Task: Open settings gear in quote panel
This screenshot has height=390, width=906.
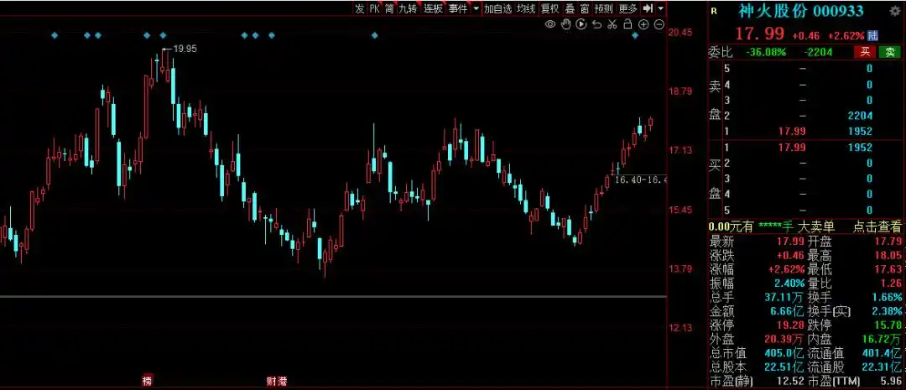Action: [x=895, y=11]
